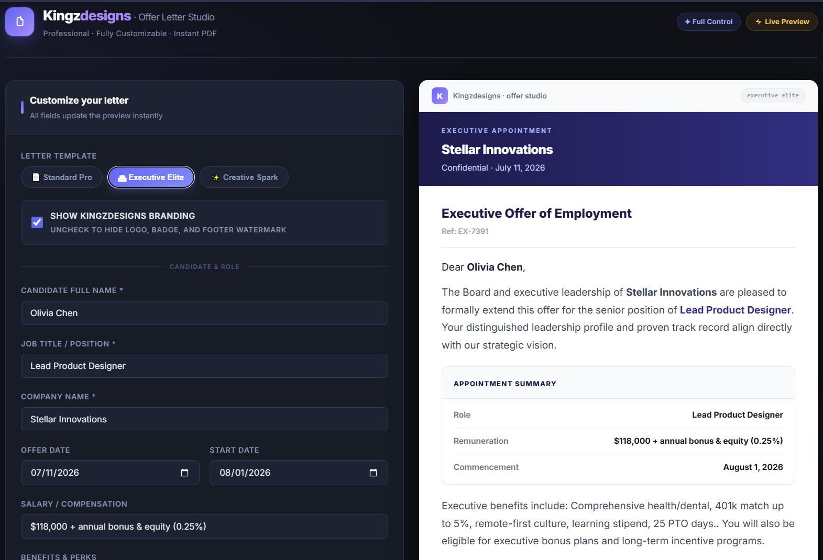Image resolution: width=823 pixels, height=560 pixels.
Task: Click the Kingzdesigns document logo icon
Action: pyautogui.click(x=20, y=21)
